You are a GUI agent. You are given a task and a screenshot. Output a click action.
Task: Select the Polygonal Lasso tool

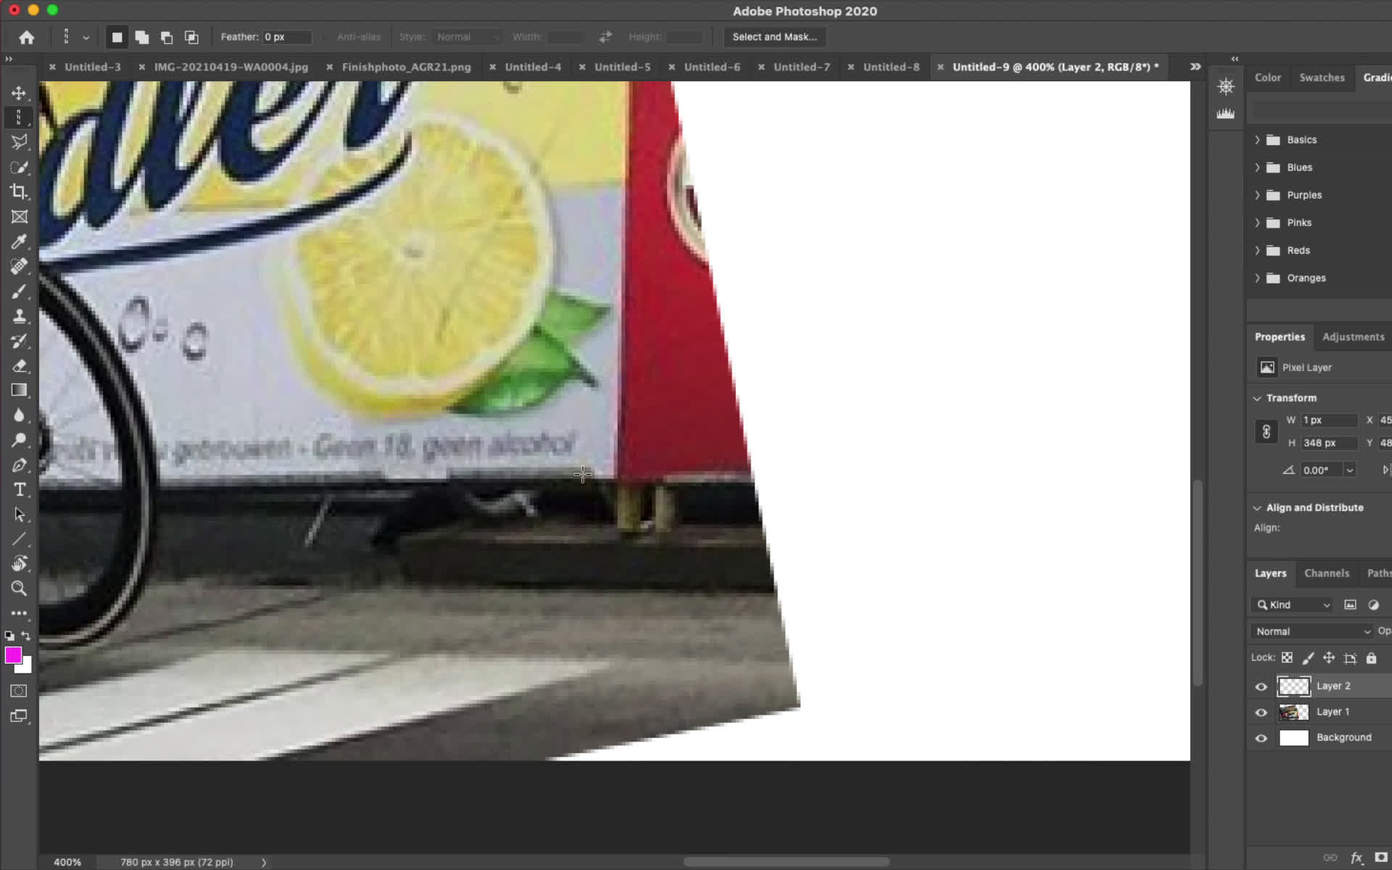(x=19, y=142)
